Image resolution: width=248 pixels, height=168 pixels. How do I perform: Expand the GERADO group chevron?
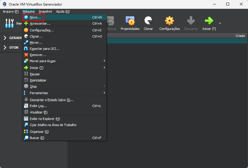(5, 38)
